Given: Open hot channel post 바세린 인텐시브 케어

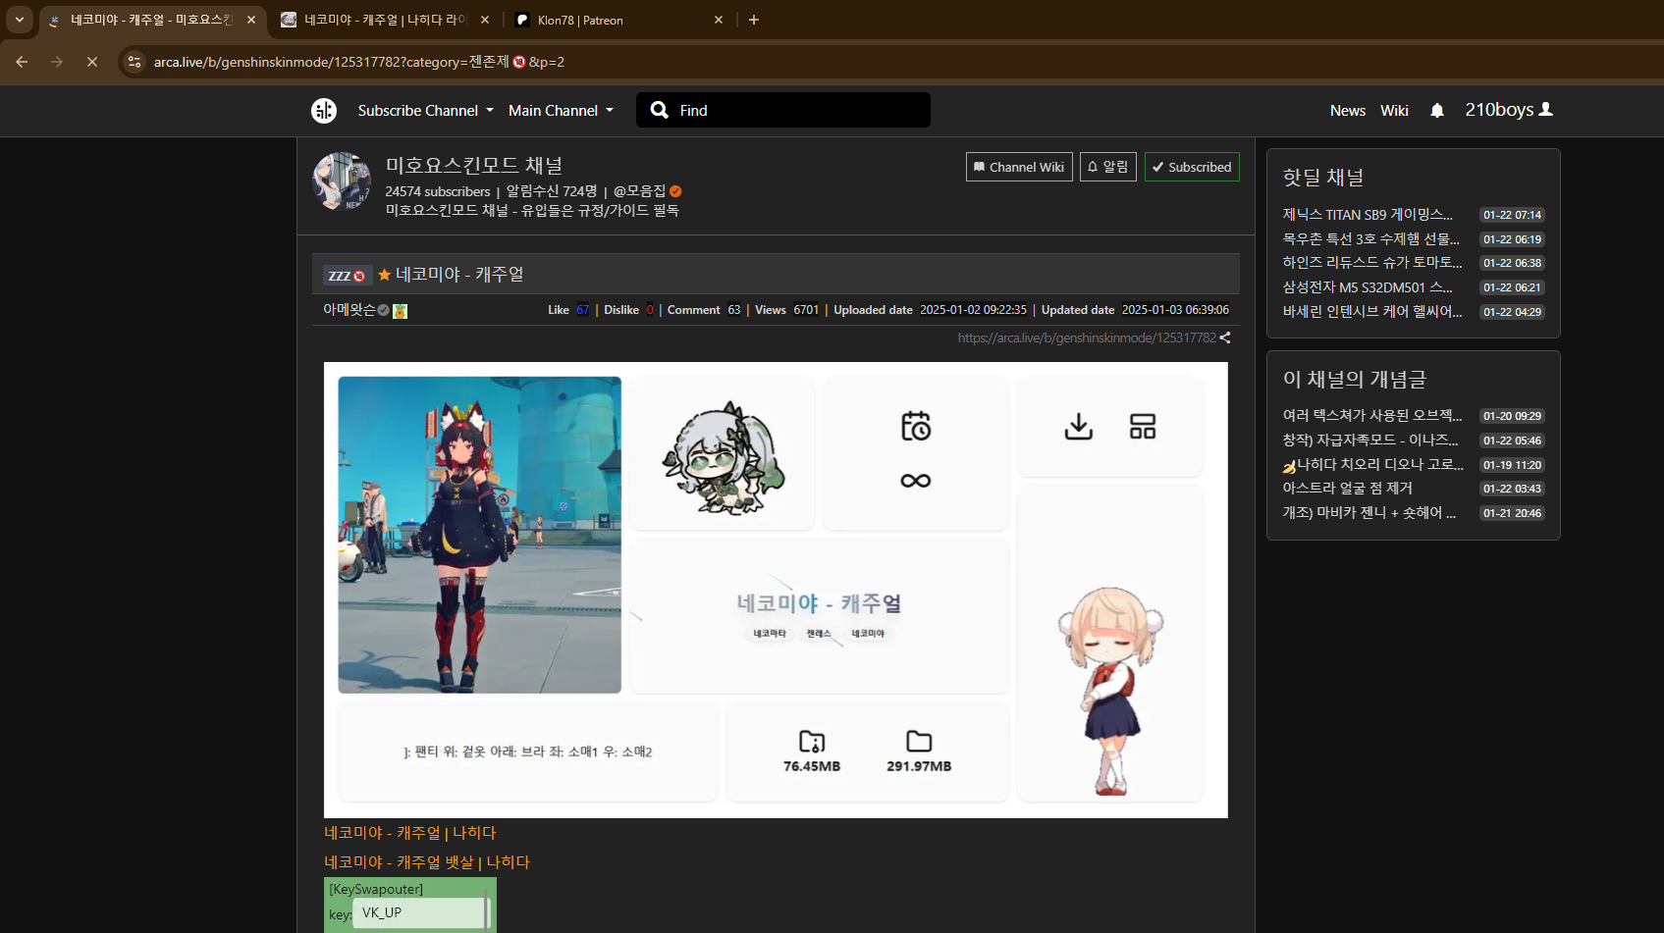Looking at the screenshot, I should 1372,312.
